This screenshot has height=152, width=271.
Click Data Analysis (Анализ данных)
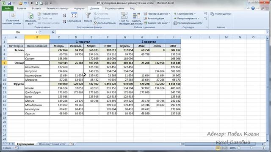coord(221,14)
